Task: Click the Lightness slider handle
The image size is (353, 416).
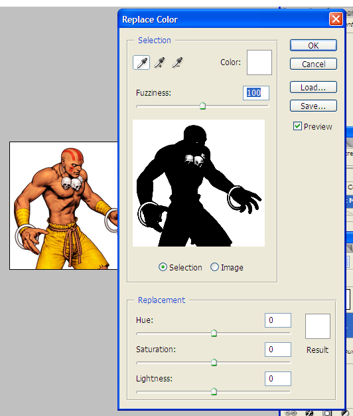Action: [214, 391]
